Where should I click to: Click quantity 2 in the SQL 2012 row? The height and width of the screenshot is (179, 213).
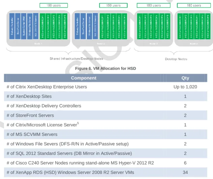click(185, 153)
